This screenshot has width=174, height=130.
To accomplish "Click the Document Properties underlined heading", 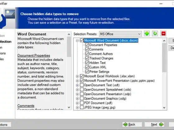I will [34, 55].
